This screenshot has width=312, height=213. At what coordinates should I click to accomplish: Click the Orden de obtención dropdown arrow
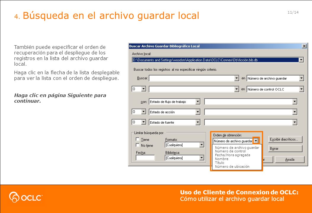pyautogui.click(x=256, y=141)
